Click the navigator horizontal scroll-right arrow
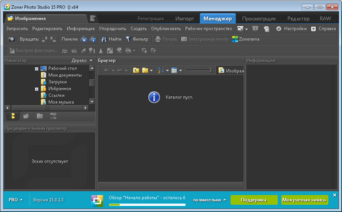 [x=85, y=108]
